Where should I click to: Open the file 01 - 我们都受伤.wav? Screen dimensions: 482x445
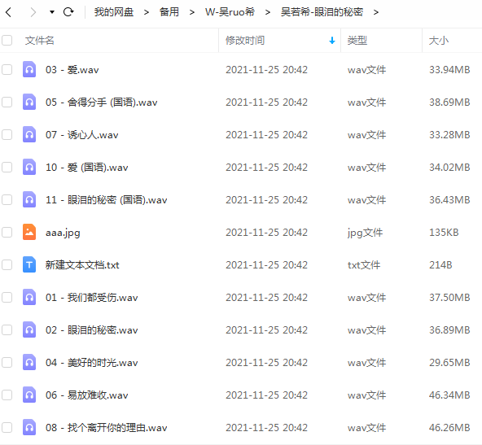92,297
